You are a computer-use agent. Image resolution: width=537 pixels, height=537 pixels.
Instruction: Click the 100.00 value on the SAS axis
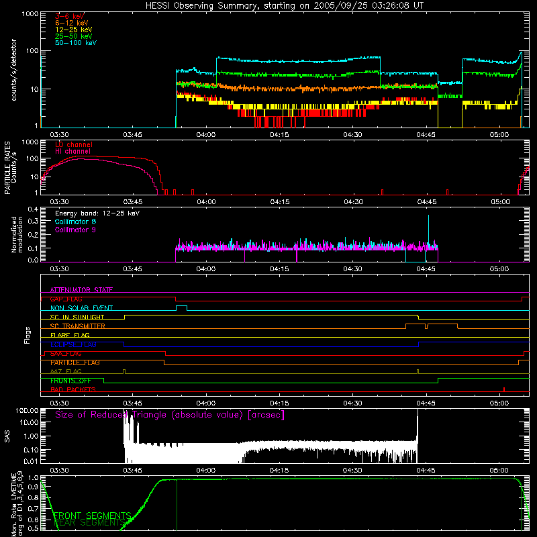(27, 410)
